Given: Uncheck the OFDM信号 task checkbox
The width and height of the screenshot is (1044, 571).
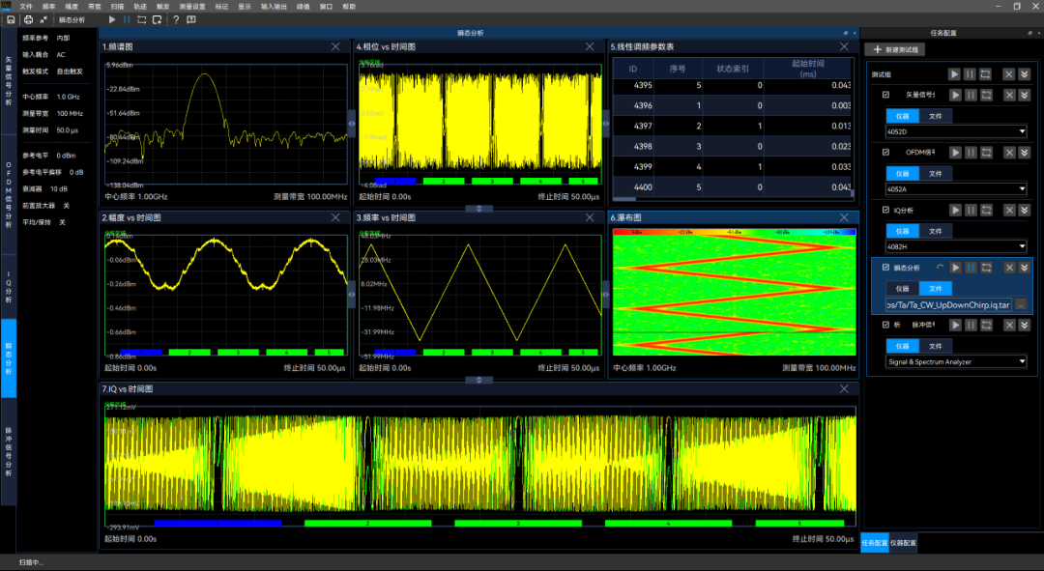Looking at the screenshot, I should [885, 152].
